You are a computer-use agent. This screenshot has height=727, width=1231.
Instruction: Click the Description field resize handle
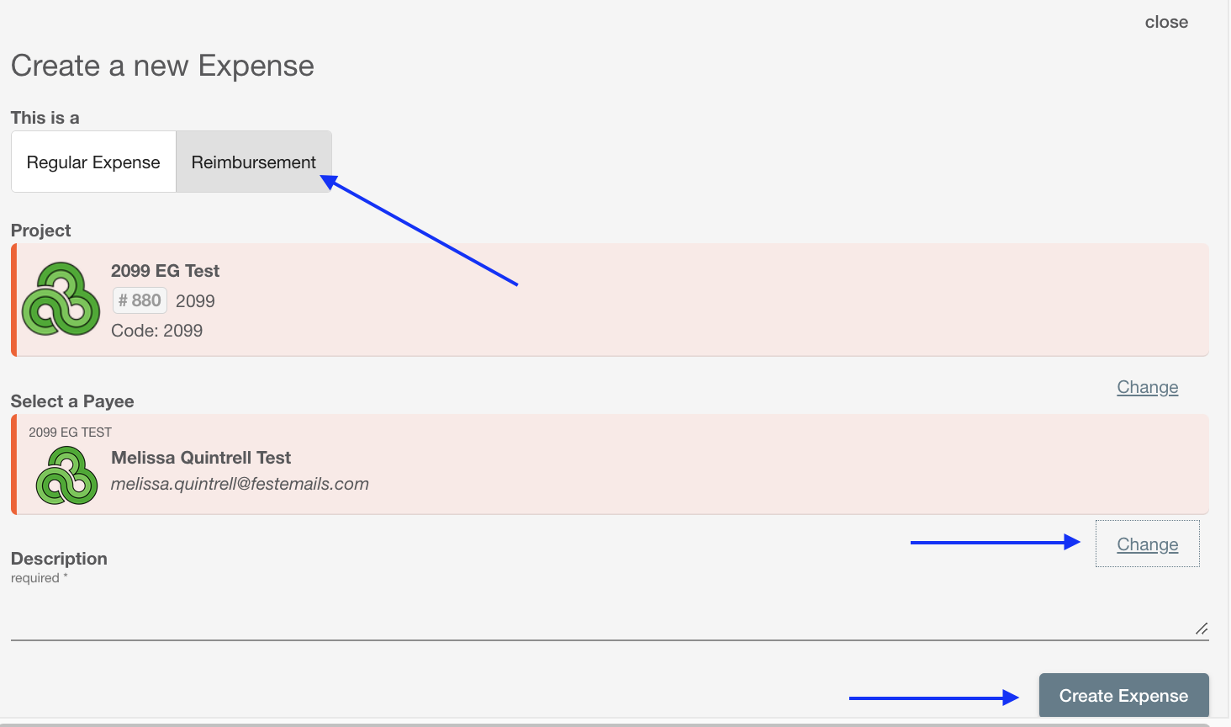[1202, 629]
